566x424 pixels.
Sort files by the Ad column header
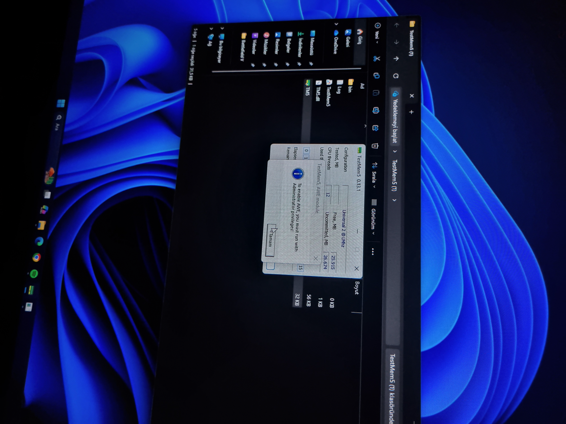point(362,86)
